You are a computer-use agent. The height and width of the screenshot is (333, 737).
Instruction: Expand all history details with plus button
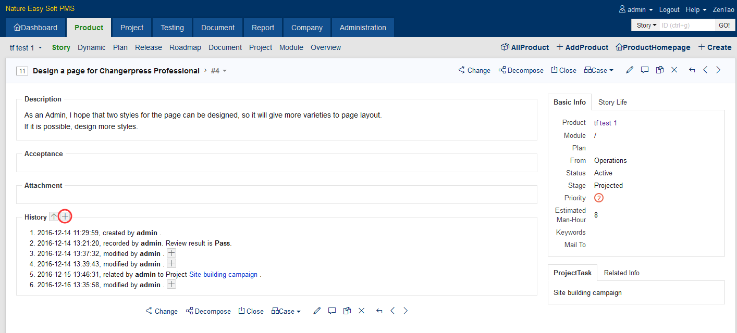[65, 216]
